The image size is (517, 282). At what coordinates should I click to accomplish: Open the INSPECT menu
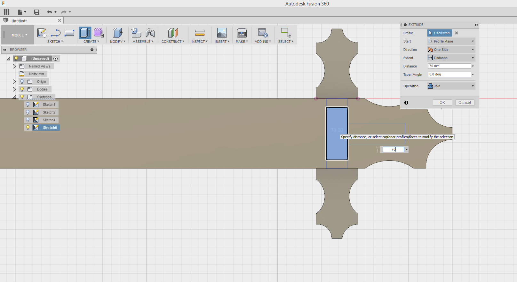point(200,42)
